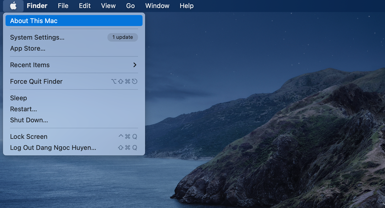Open the File menu
The image size is (385, 208).
pos(63,6)
